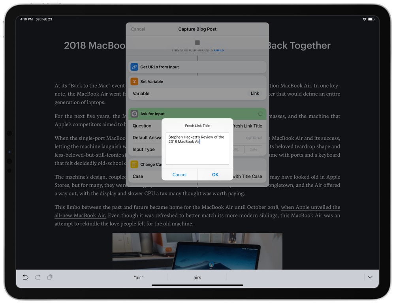Click the Set Variable orange icon
Screen dimensions: 395x304
[134, 82]
